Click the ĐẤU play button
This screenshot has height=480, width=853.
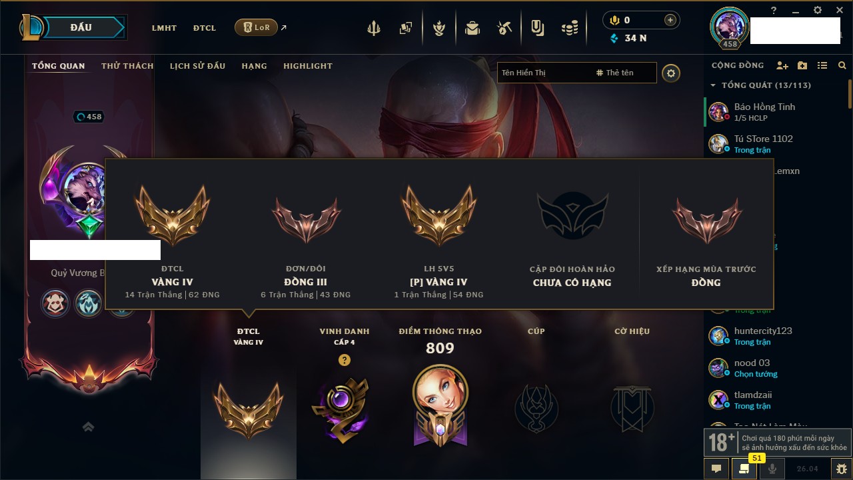[81, 27]
